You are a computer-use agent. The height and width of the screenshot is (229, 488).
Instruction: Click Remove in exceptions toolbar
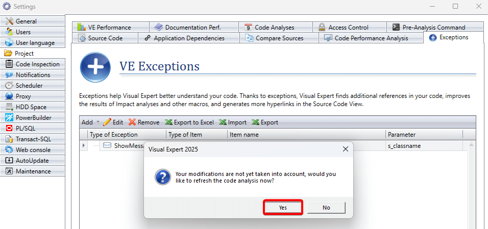click(x=144, y=122)
